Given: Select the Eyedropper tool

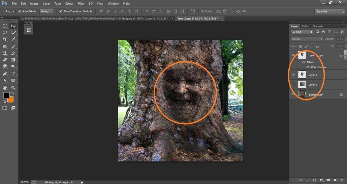Looking at the screenshot, I should point(13,39).
